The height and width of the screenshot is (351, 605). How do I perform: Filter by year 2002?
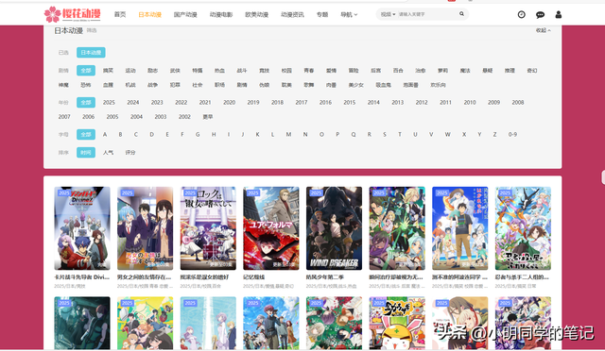point(184,117)
